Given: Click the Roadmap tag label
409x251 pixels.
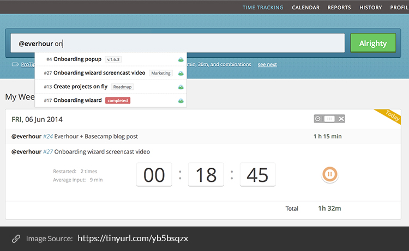Looking at the screenshot, I should [122, 87].
